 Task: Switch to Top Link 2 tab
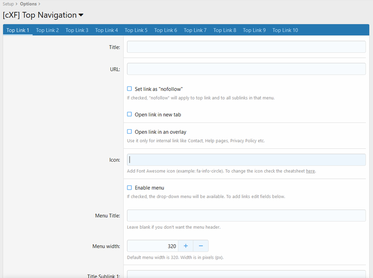click(47, 30)
